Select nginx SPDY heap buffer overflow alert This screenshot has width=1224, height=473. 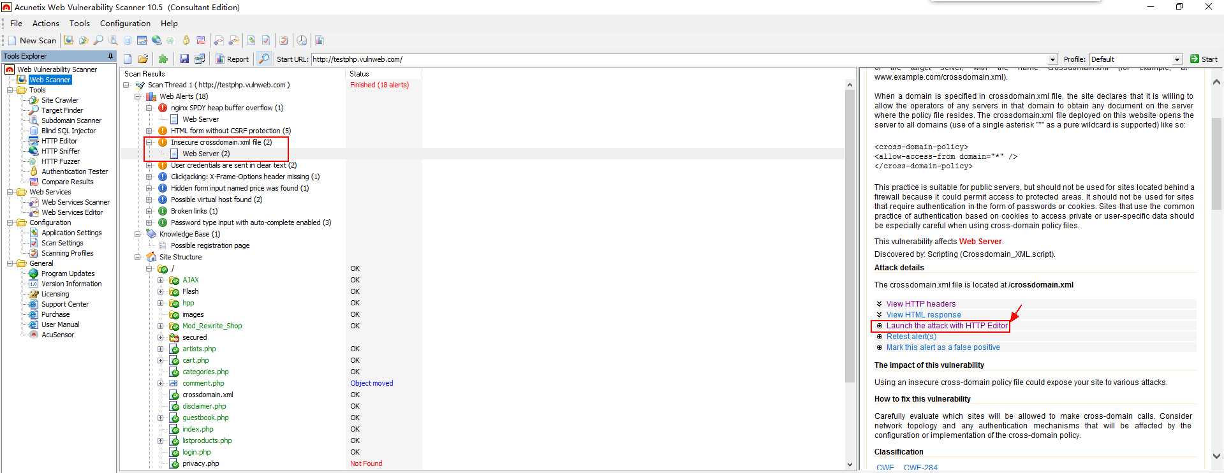pyautogui.click(x=226, y=108)
